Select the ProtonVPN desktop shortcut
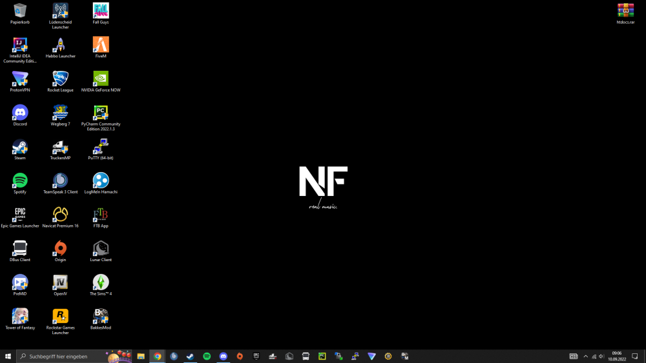 pyautogui.click(x=20, y=79)
